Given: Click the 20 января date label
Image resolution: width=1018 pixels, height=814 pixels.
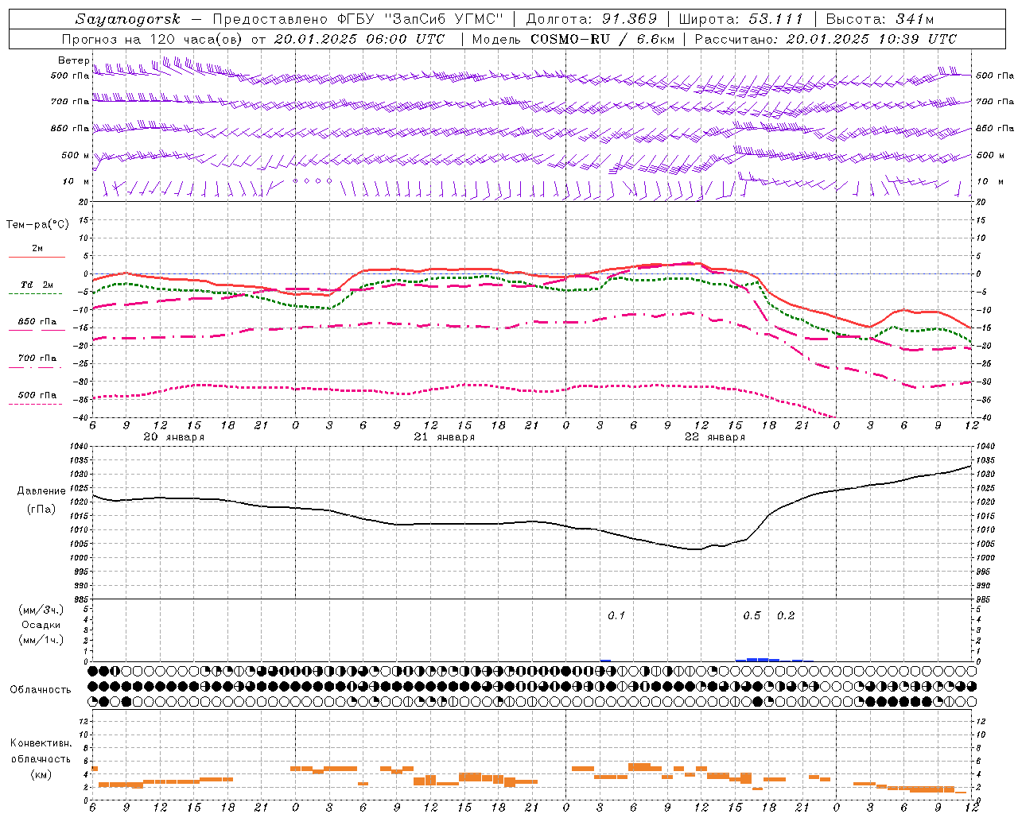Looking at the screenshot, I should 173,437.
